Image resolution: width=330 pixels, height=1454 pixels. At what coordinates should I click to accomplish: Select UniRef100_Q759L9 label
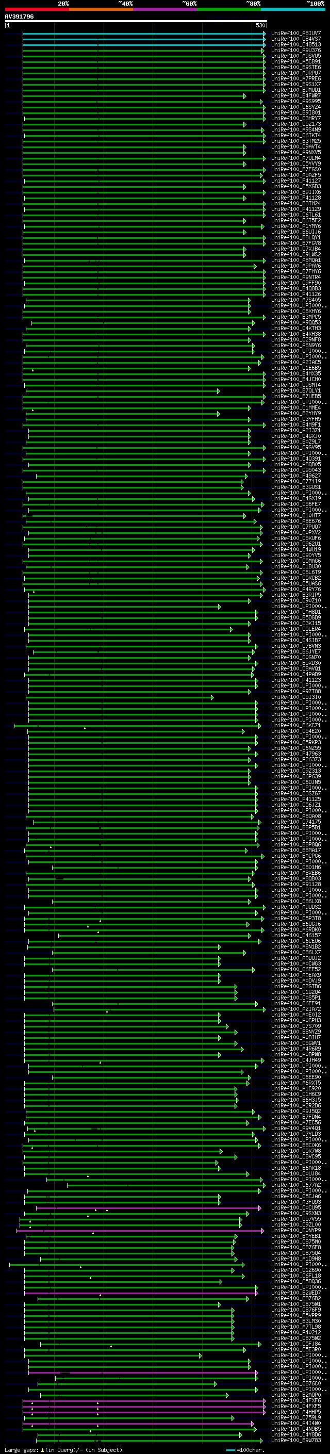tap(296, 1417)
